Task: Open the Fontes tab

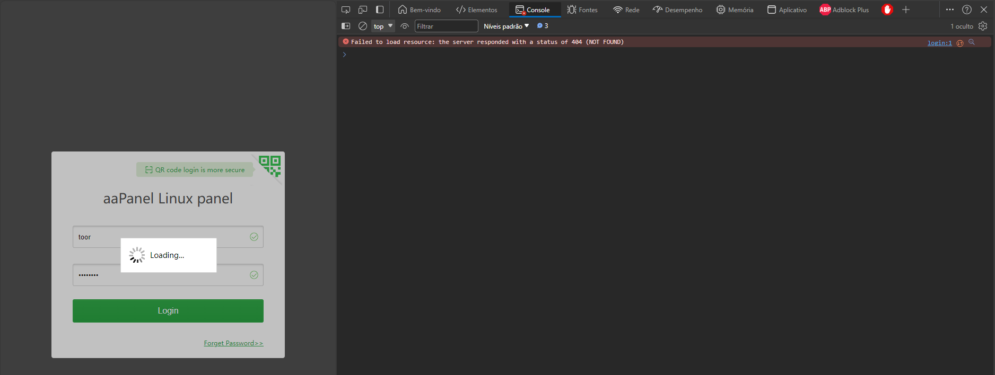Action: 582,10
